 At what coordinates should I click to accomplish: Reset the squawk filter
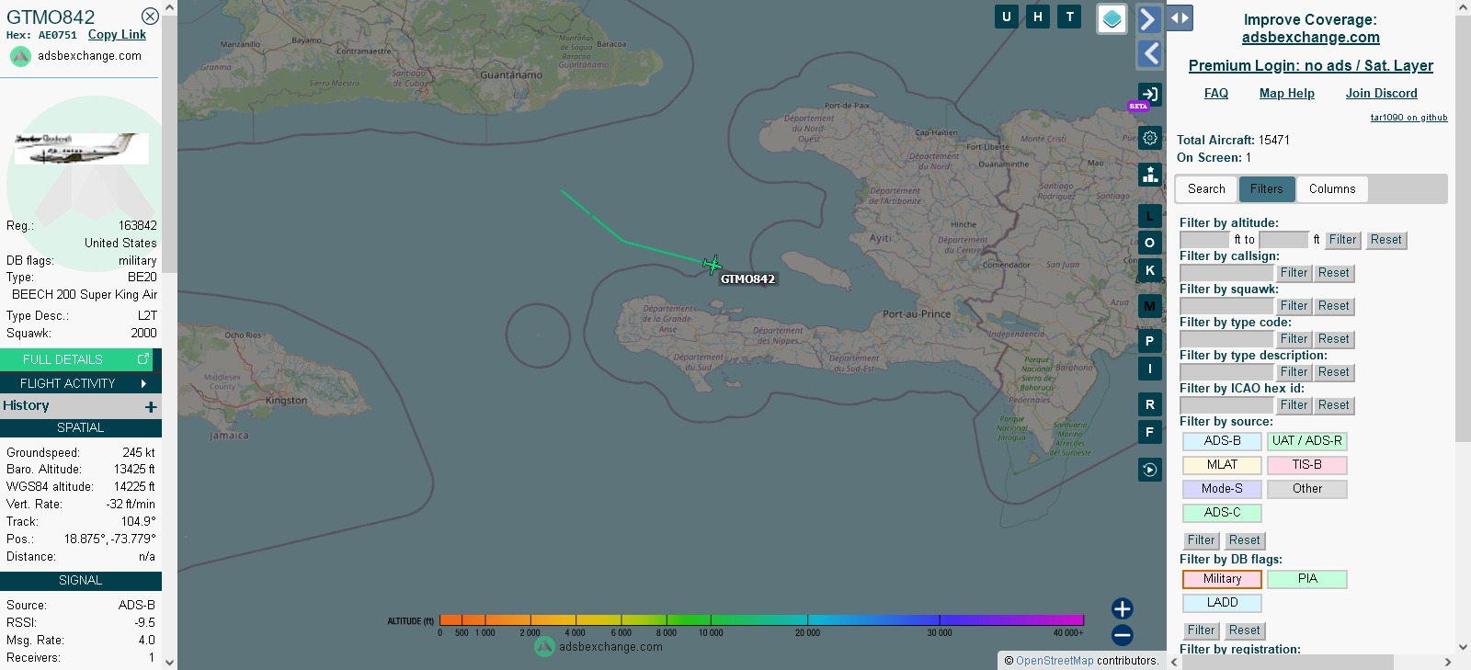tap(1334, 306)
